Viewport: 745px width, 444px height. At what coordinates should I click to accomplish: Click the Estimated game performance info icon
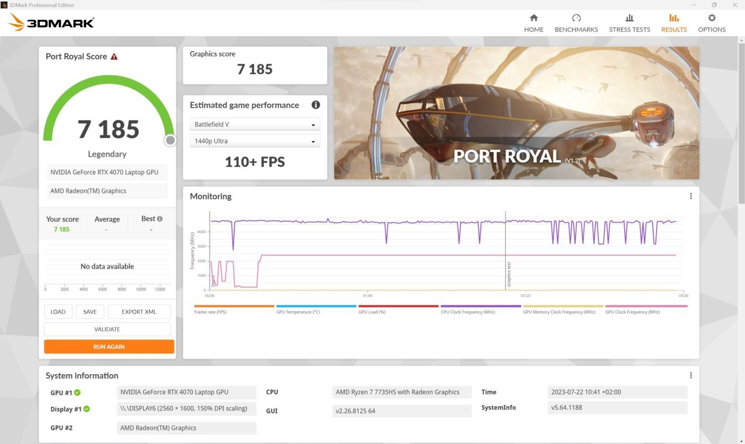click(316, 105)
